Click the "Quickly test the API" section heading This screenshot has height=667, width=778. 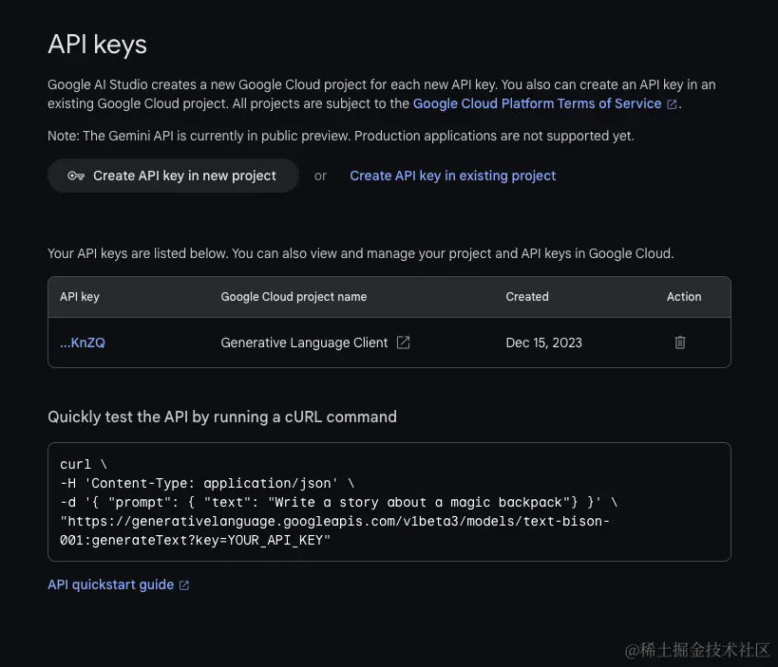point(222,417)
